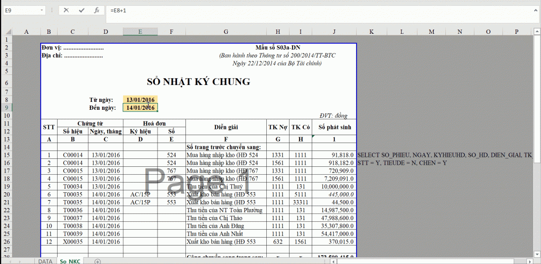Select row 15 header
Image resolution: width=541 pixels, height=264 pixels.
pos(6,155)
